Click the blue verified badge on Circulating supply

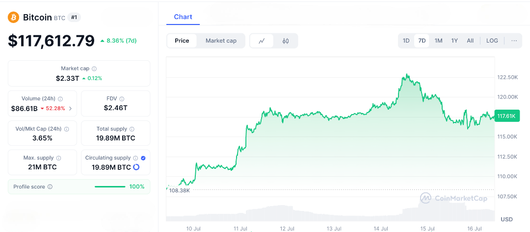[143, 158]
